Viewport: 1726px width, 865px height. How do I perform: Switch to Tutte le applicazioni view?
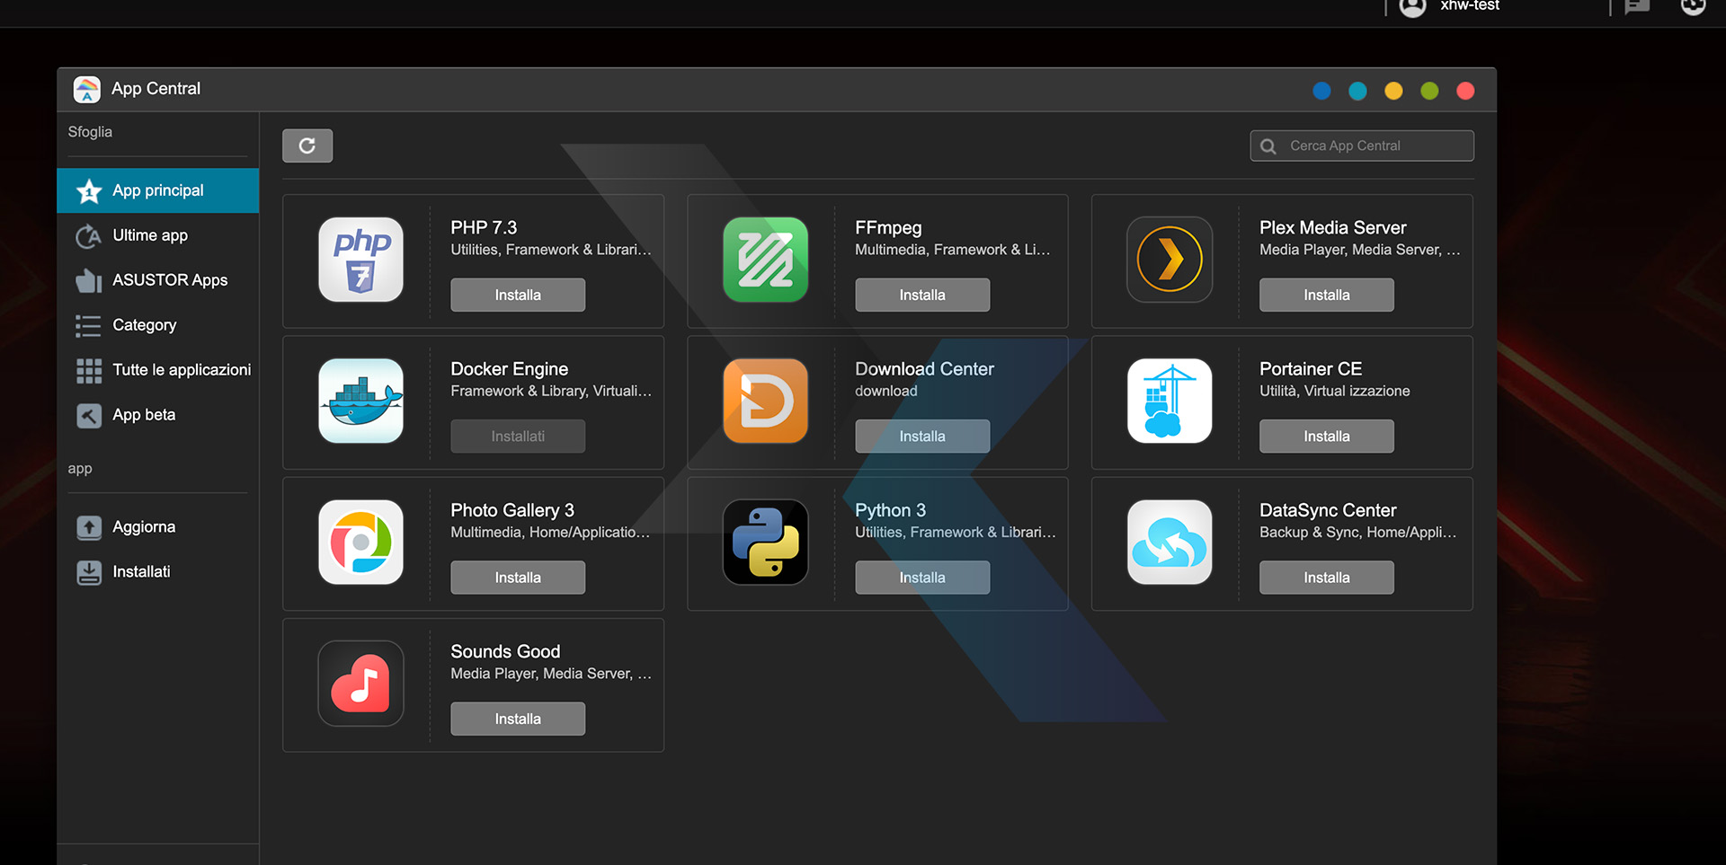(x=181, y=369)
